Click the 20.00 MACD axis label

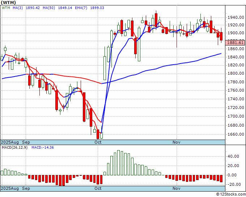coord(233,166)
